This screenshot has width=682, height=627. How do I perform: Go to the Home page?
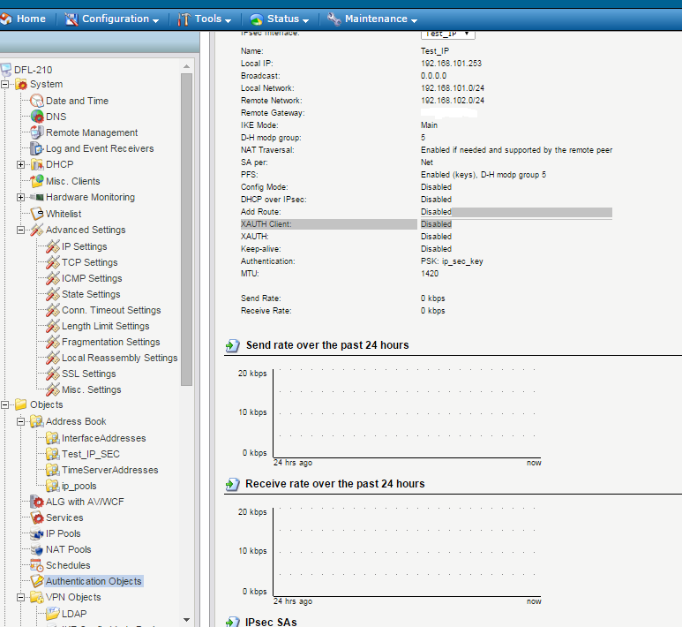[x=24, y=19]
